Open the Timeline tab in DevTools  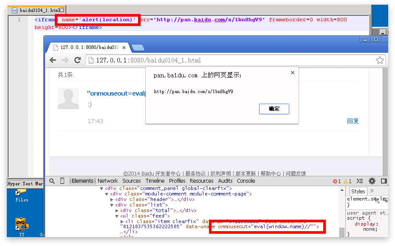(x=155, y=181)
